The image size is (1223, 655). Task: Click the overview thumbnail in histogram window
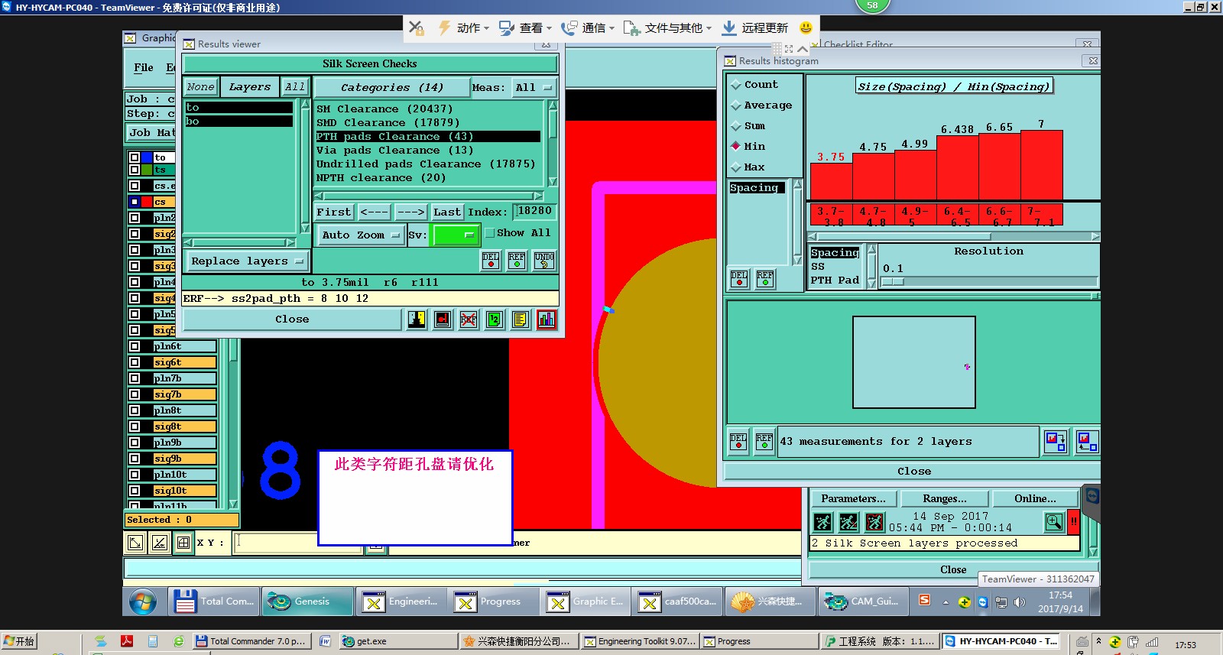(x=913, y=362)
